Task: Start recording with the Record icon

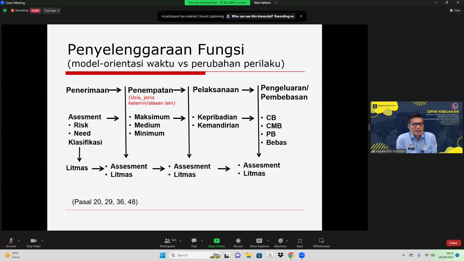Action: click(238, 241)
